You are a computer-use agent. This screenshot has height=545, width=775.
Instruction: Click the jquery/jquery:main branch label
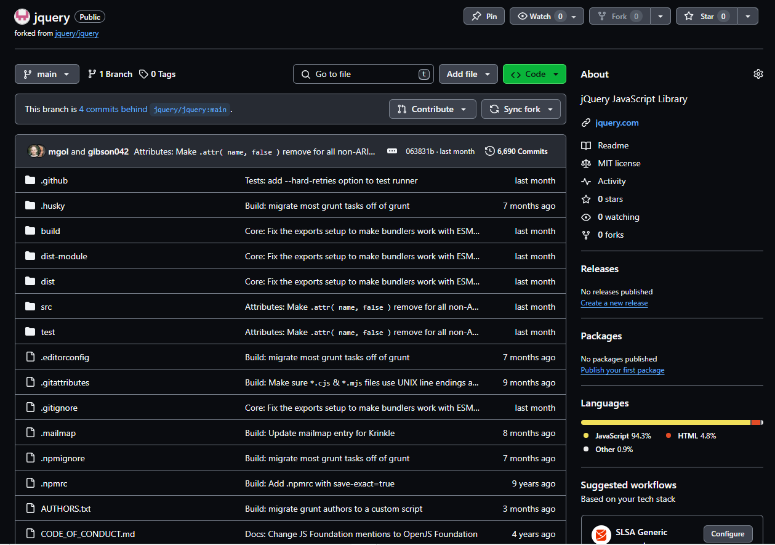point(190,110)
